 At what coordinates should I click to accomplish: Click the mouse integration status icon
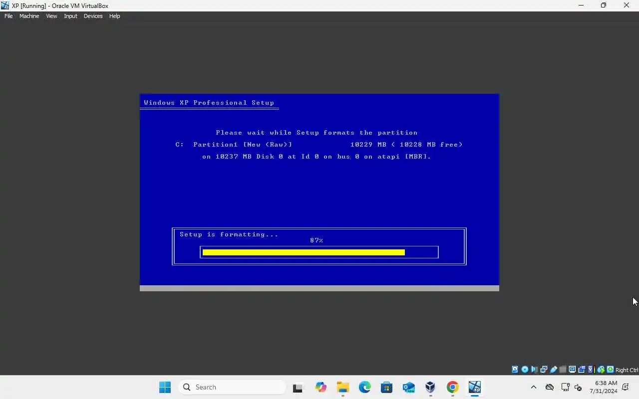tap(601, 370)
